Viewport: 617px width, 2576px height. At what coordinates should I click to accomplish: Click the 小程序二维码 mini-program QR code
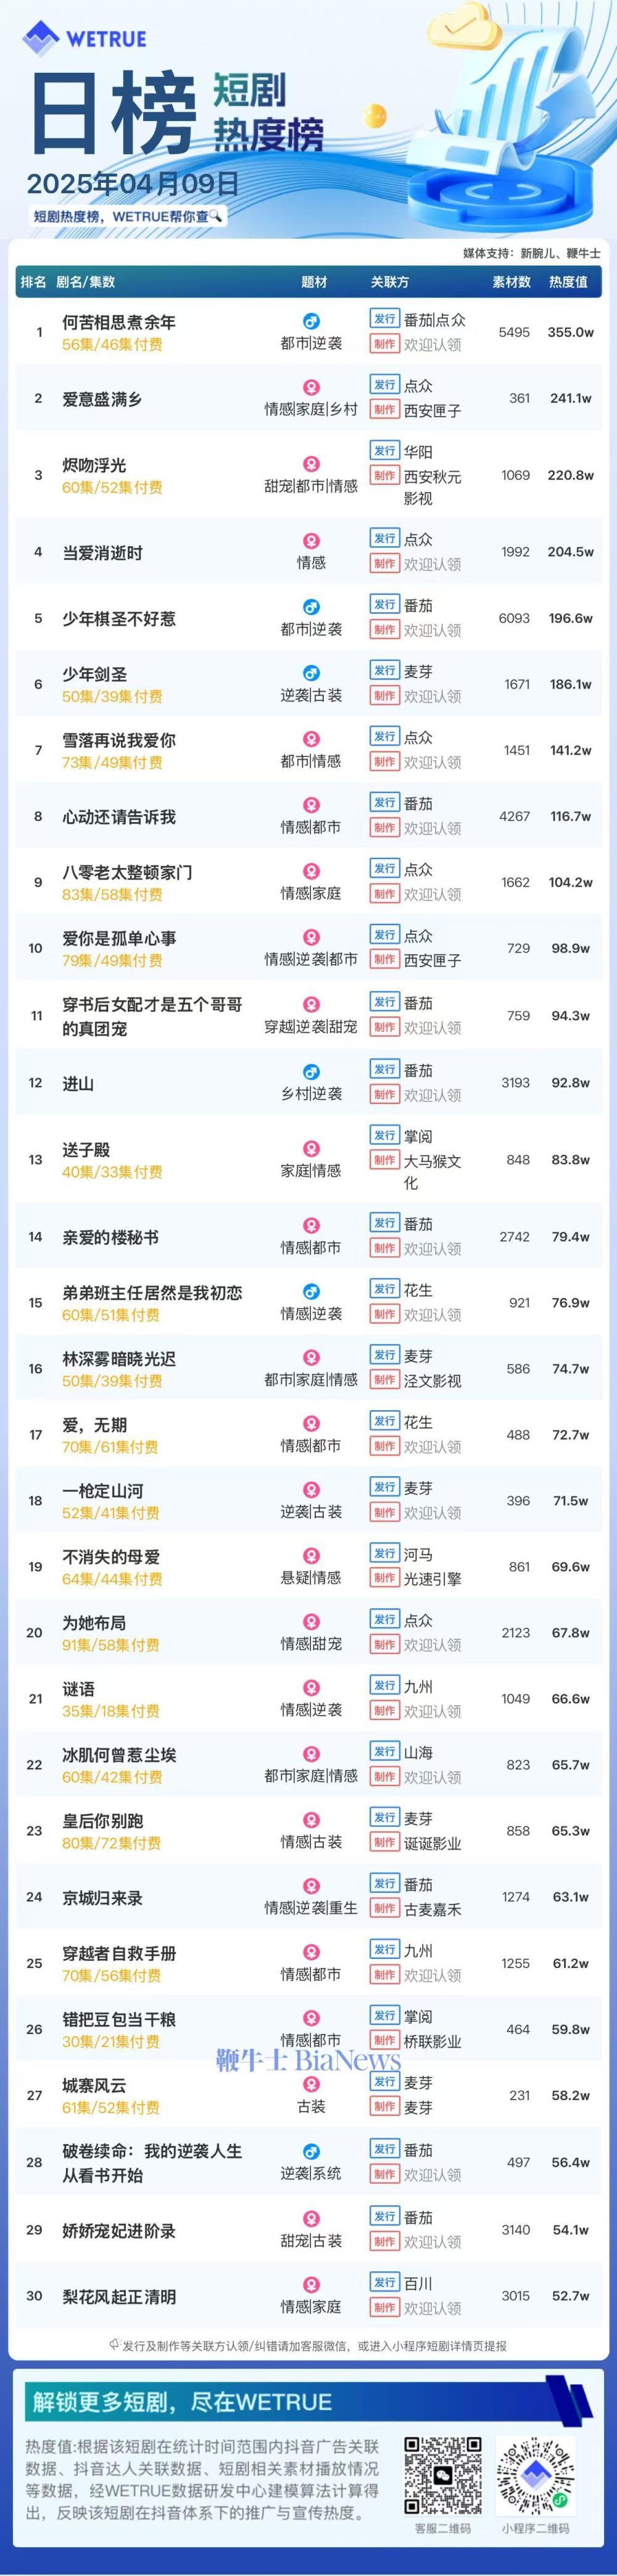point(536,2475)
